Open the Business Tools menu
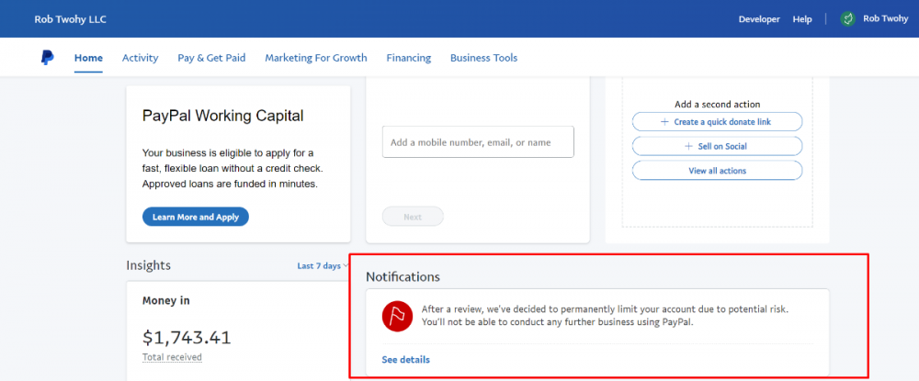The image size is (919, 381). point(483,58)
